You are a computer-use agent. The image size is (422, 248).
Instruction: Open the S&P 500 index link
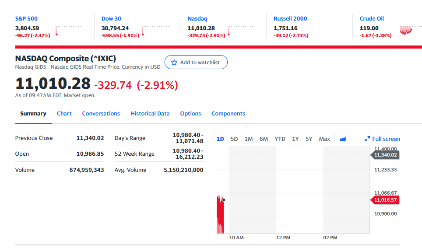tap(26, 18)
